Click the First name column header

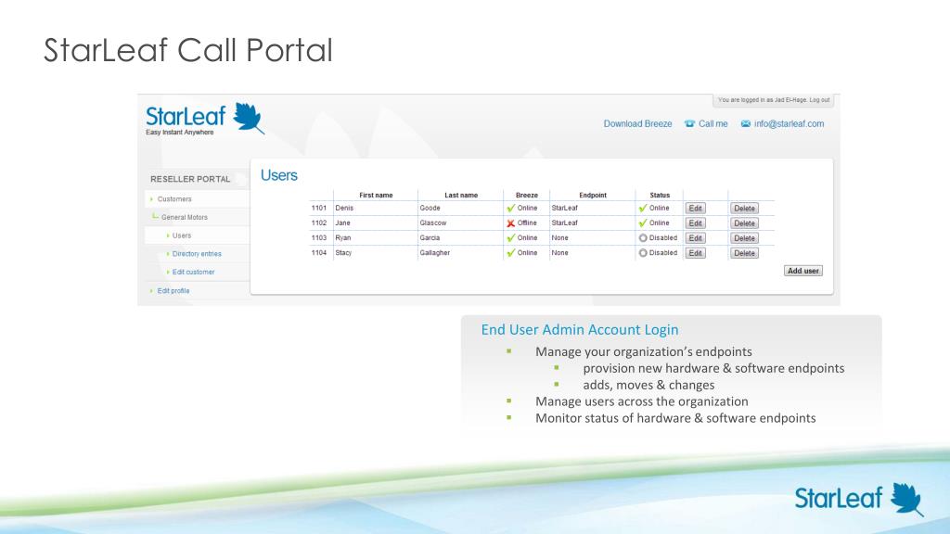(x=376, y=195)
